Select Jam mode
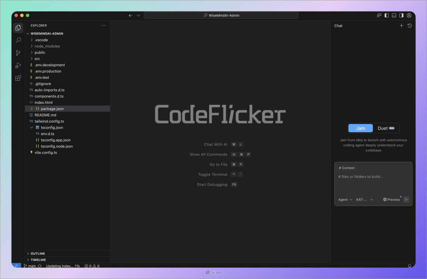Screen dimensions: 427x279 click(x=360, y=128)
